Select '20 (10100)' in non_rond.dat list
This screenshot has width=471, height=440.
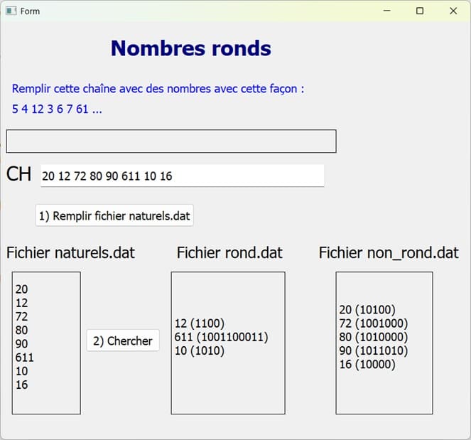click(x=367, y=309)
